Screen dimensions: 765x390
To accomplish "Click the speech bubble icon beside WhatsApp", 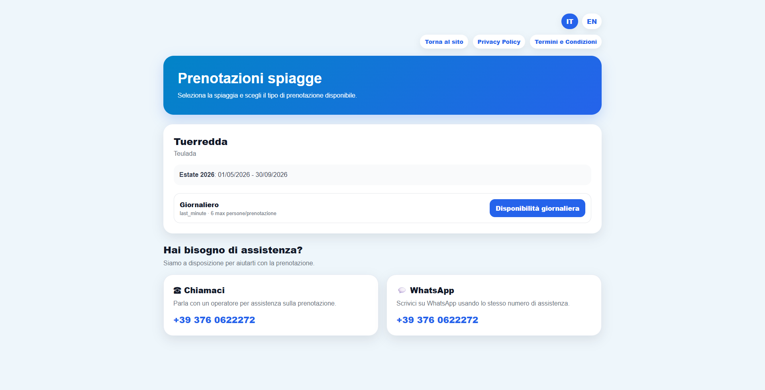I will [x=402, y=290].
